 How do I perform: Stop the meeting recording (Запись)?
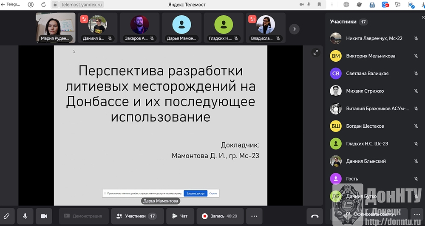[219, 216]
